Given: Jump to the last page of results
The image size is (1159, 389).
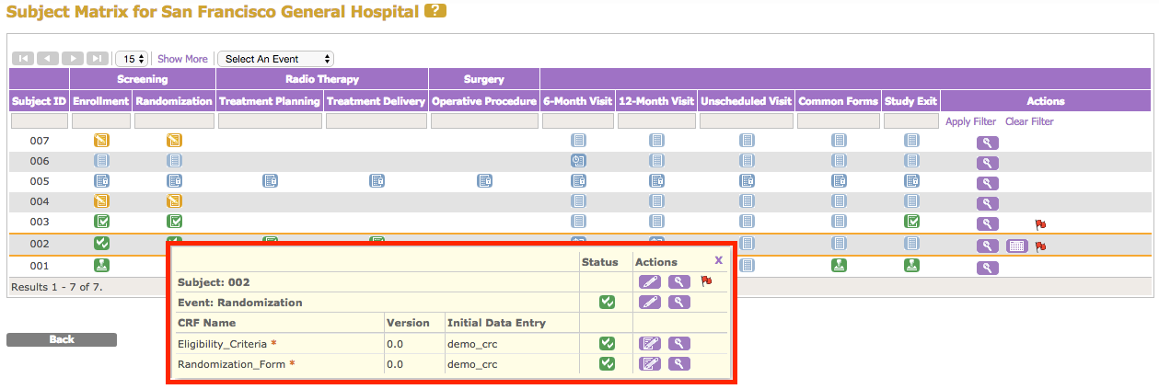Looking at the screenshot, I should (x=97, y=59).
